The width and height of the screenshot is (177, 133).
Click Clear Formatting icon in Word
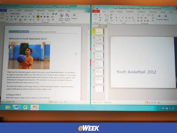[x=33, y=17]
